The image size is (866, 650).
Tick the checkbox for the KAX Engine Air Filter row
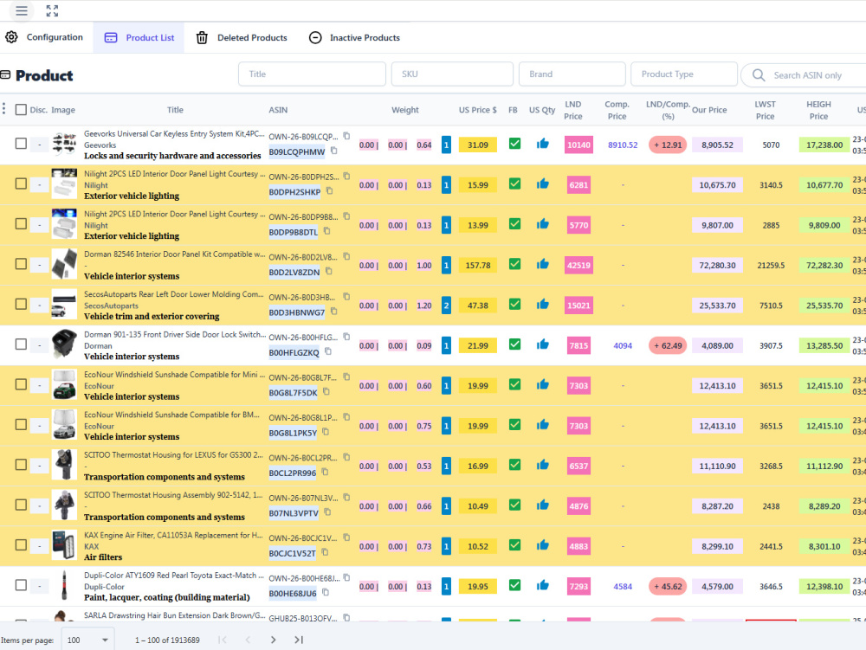21,544
